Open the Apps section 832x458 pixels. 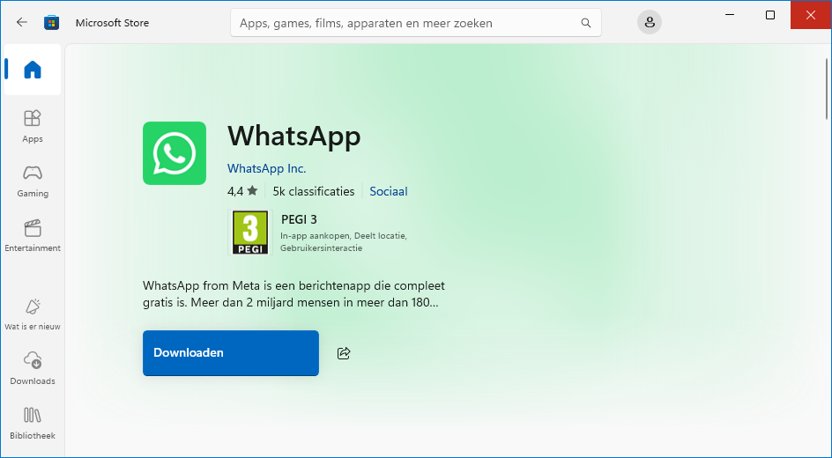33,126
